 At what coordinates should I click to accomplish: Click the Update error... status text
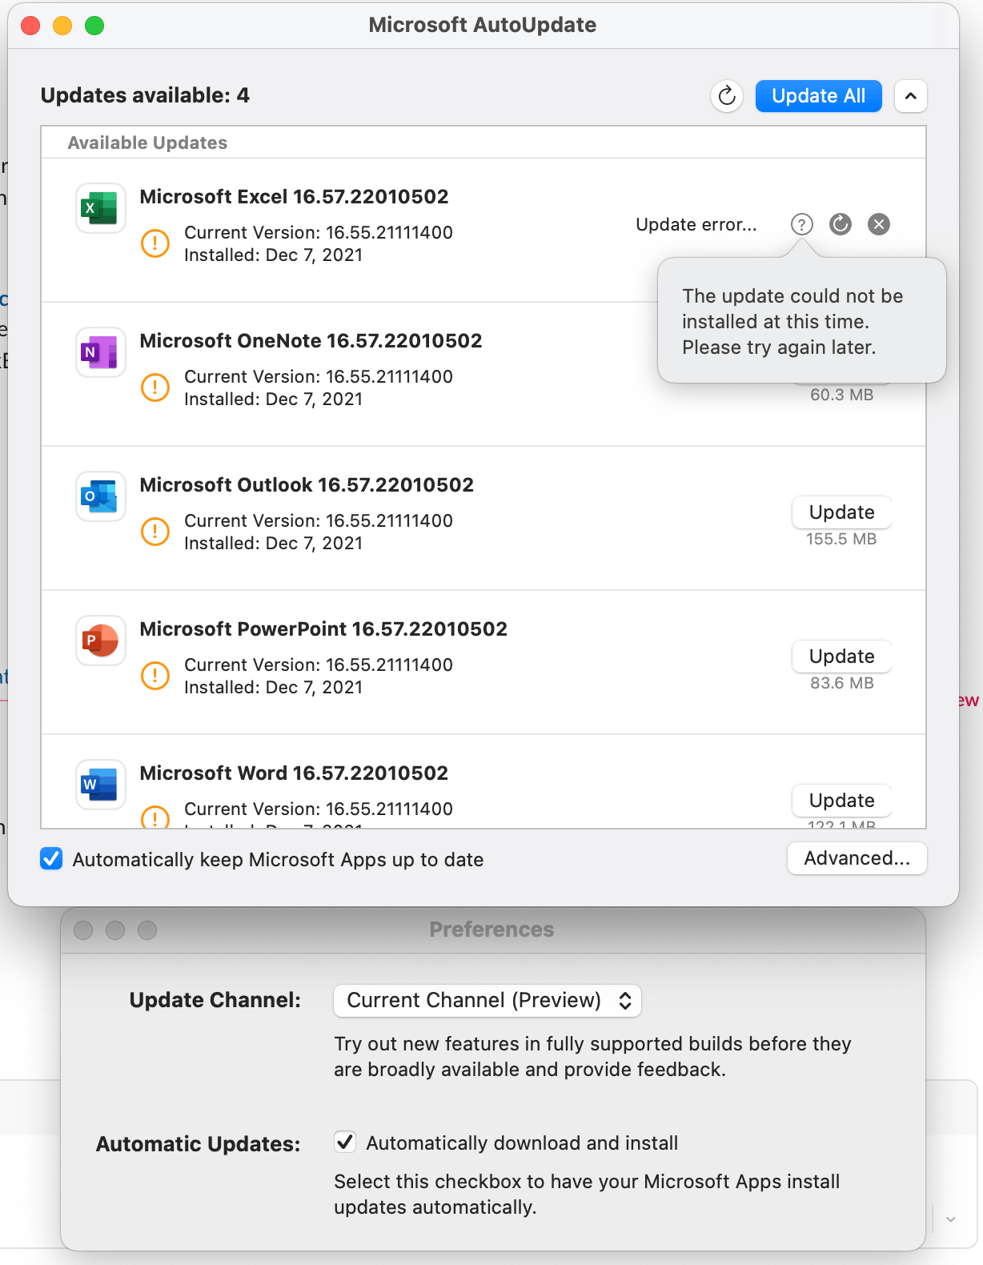tap(696, 224)
